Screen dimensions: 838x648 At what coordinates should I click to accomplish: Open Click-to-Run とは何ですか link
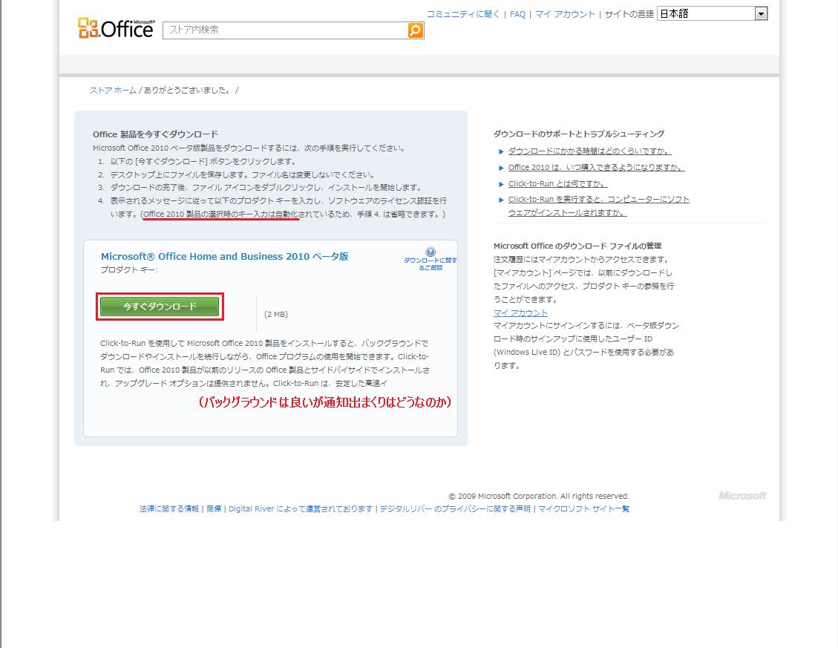(557, 183)
